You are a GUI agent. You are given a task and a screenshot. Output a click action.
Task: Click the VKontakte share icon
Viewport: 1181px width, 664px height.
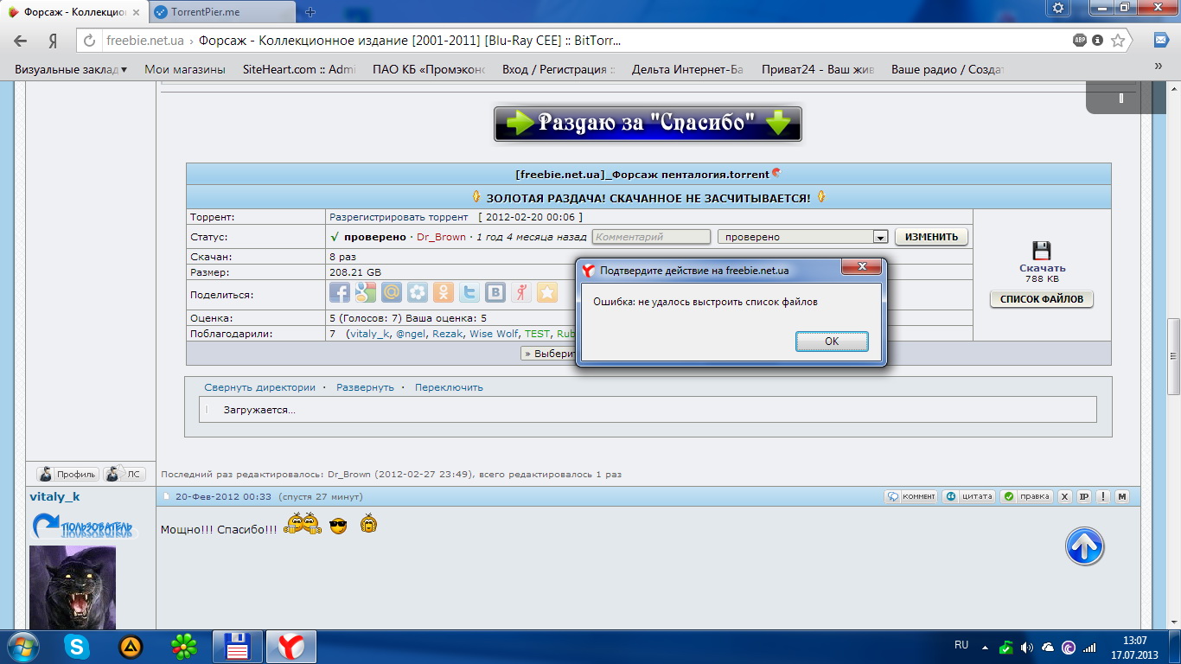pyautogui.click(x=495, y=293)
